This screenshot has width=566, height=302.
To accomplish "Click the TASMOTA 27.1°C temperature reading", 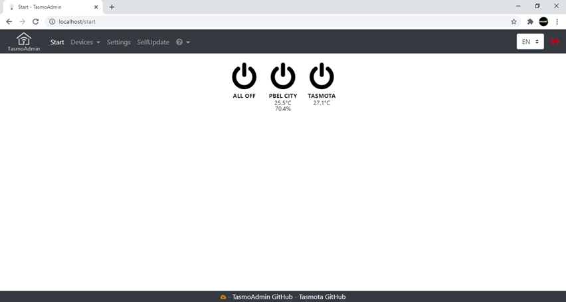I will point(322,103).
